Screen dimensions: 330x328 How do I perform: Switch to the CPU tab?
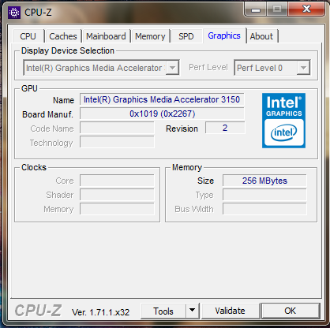point(28,36)
